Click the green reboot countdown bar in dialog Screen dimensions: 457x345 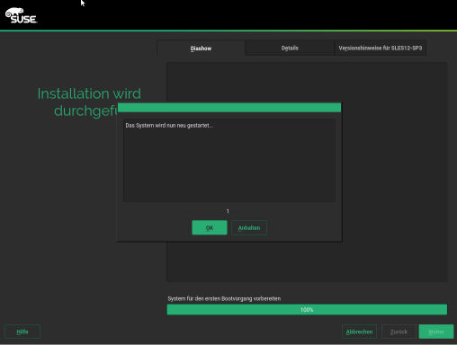(x=229, y=108)
